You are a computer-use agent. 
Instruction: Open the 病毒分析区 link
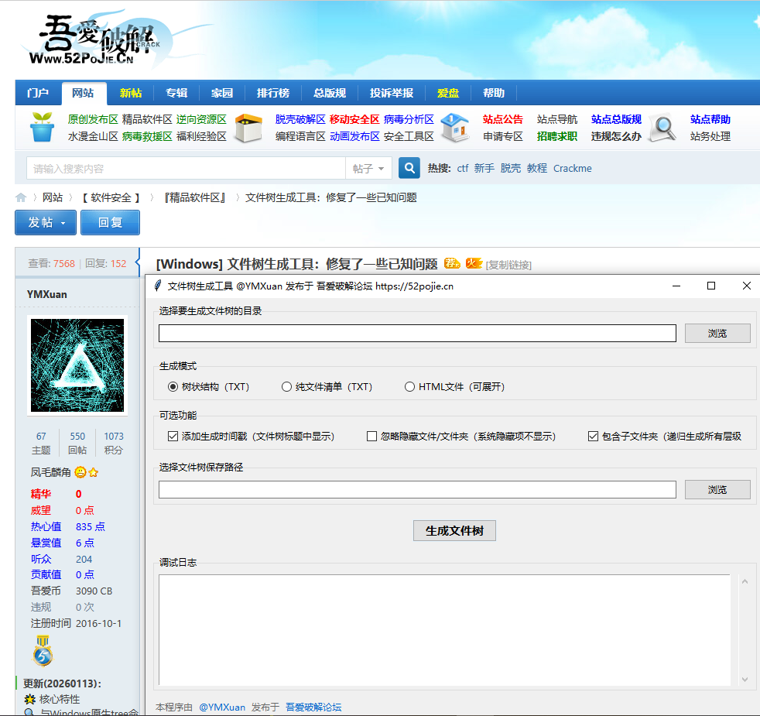(x=409, y=119)
